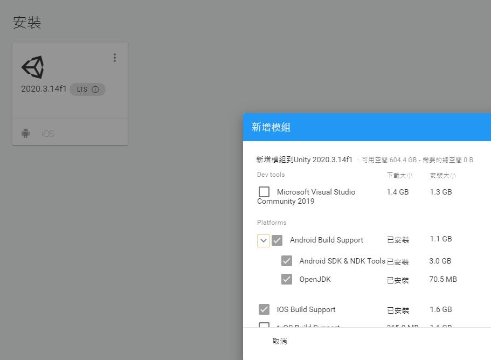The width and height of the screenshot is (491, 360).
Task: Click the Unity logo on the install card
Action: [32, 67]
